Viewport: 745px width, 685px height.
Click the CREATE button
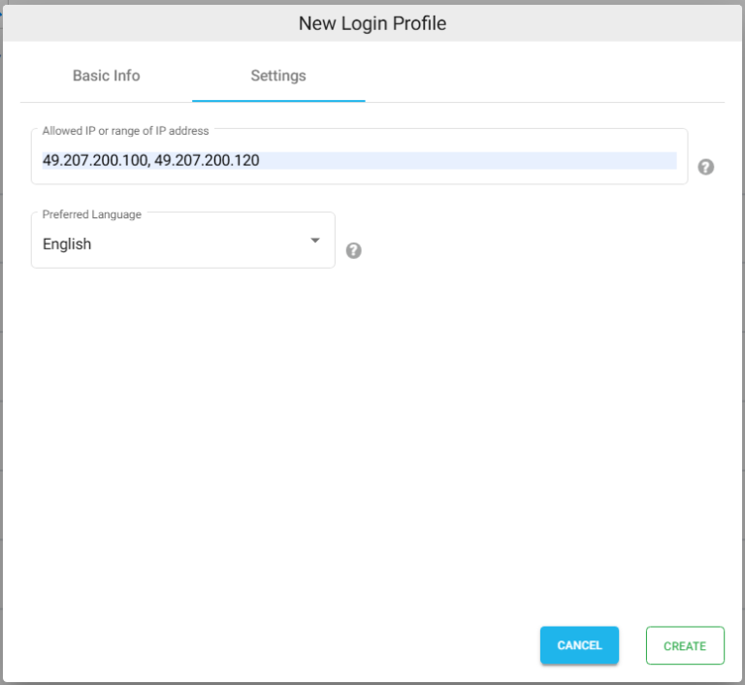point(685,645)
